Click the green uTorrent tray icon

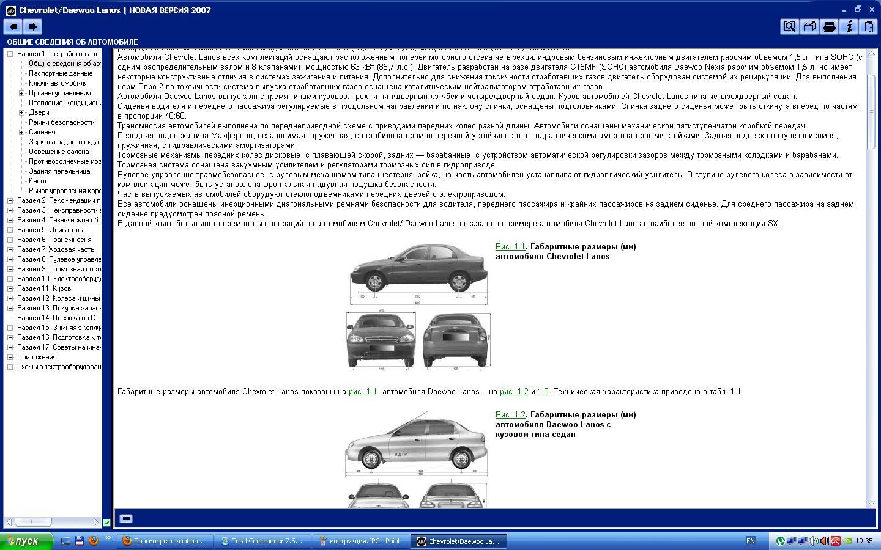(x=781, y=541)
